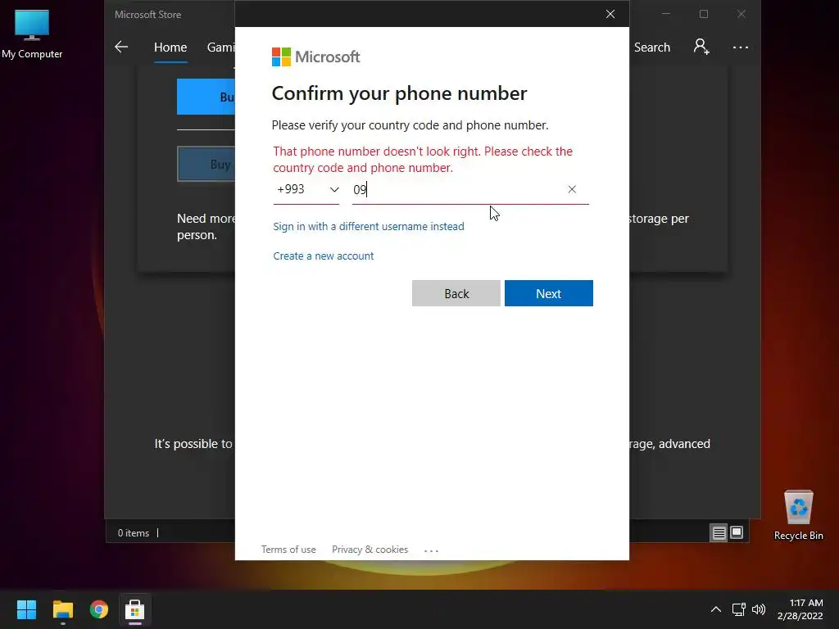
Task: Click the Microsoft logo in the dialog
Action: pyautogui.click(x=315, y=57)
